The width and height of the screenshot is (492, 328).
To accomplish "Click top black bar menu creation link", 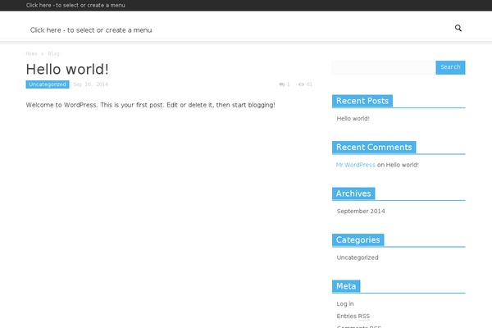I will [75, 5].
